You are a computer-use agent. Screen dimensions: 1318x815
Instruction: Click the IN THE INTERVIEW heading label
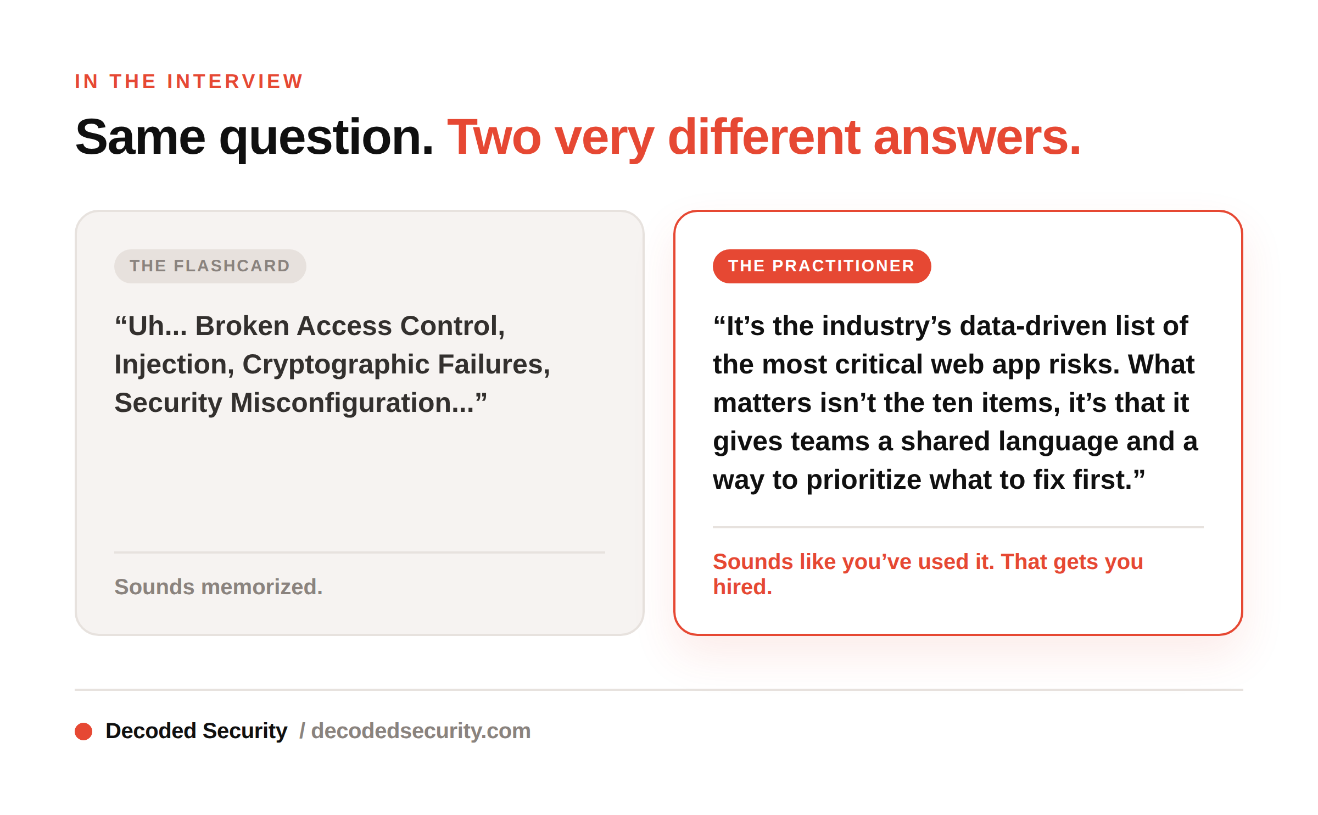tap(189, 81)
